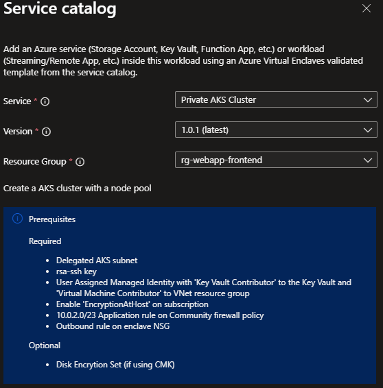Viewport: 383px width, 388px height.
Task: Click the chevron arrow of Resource Group dropdown
Action: click(368, 160)
